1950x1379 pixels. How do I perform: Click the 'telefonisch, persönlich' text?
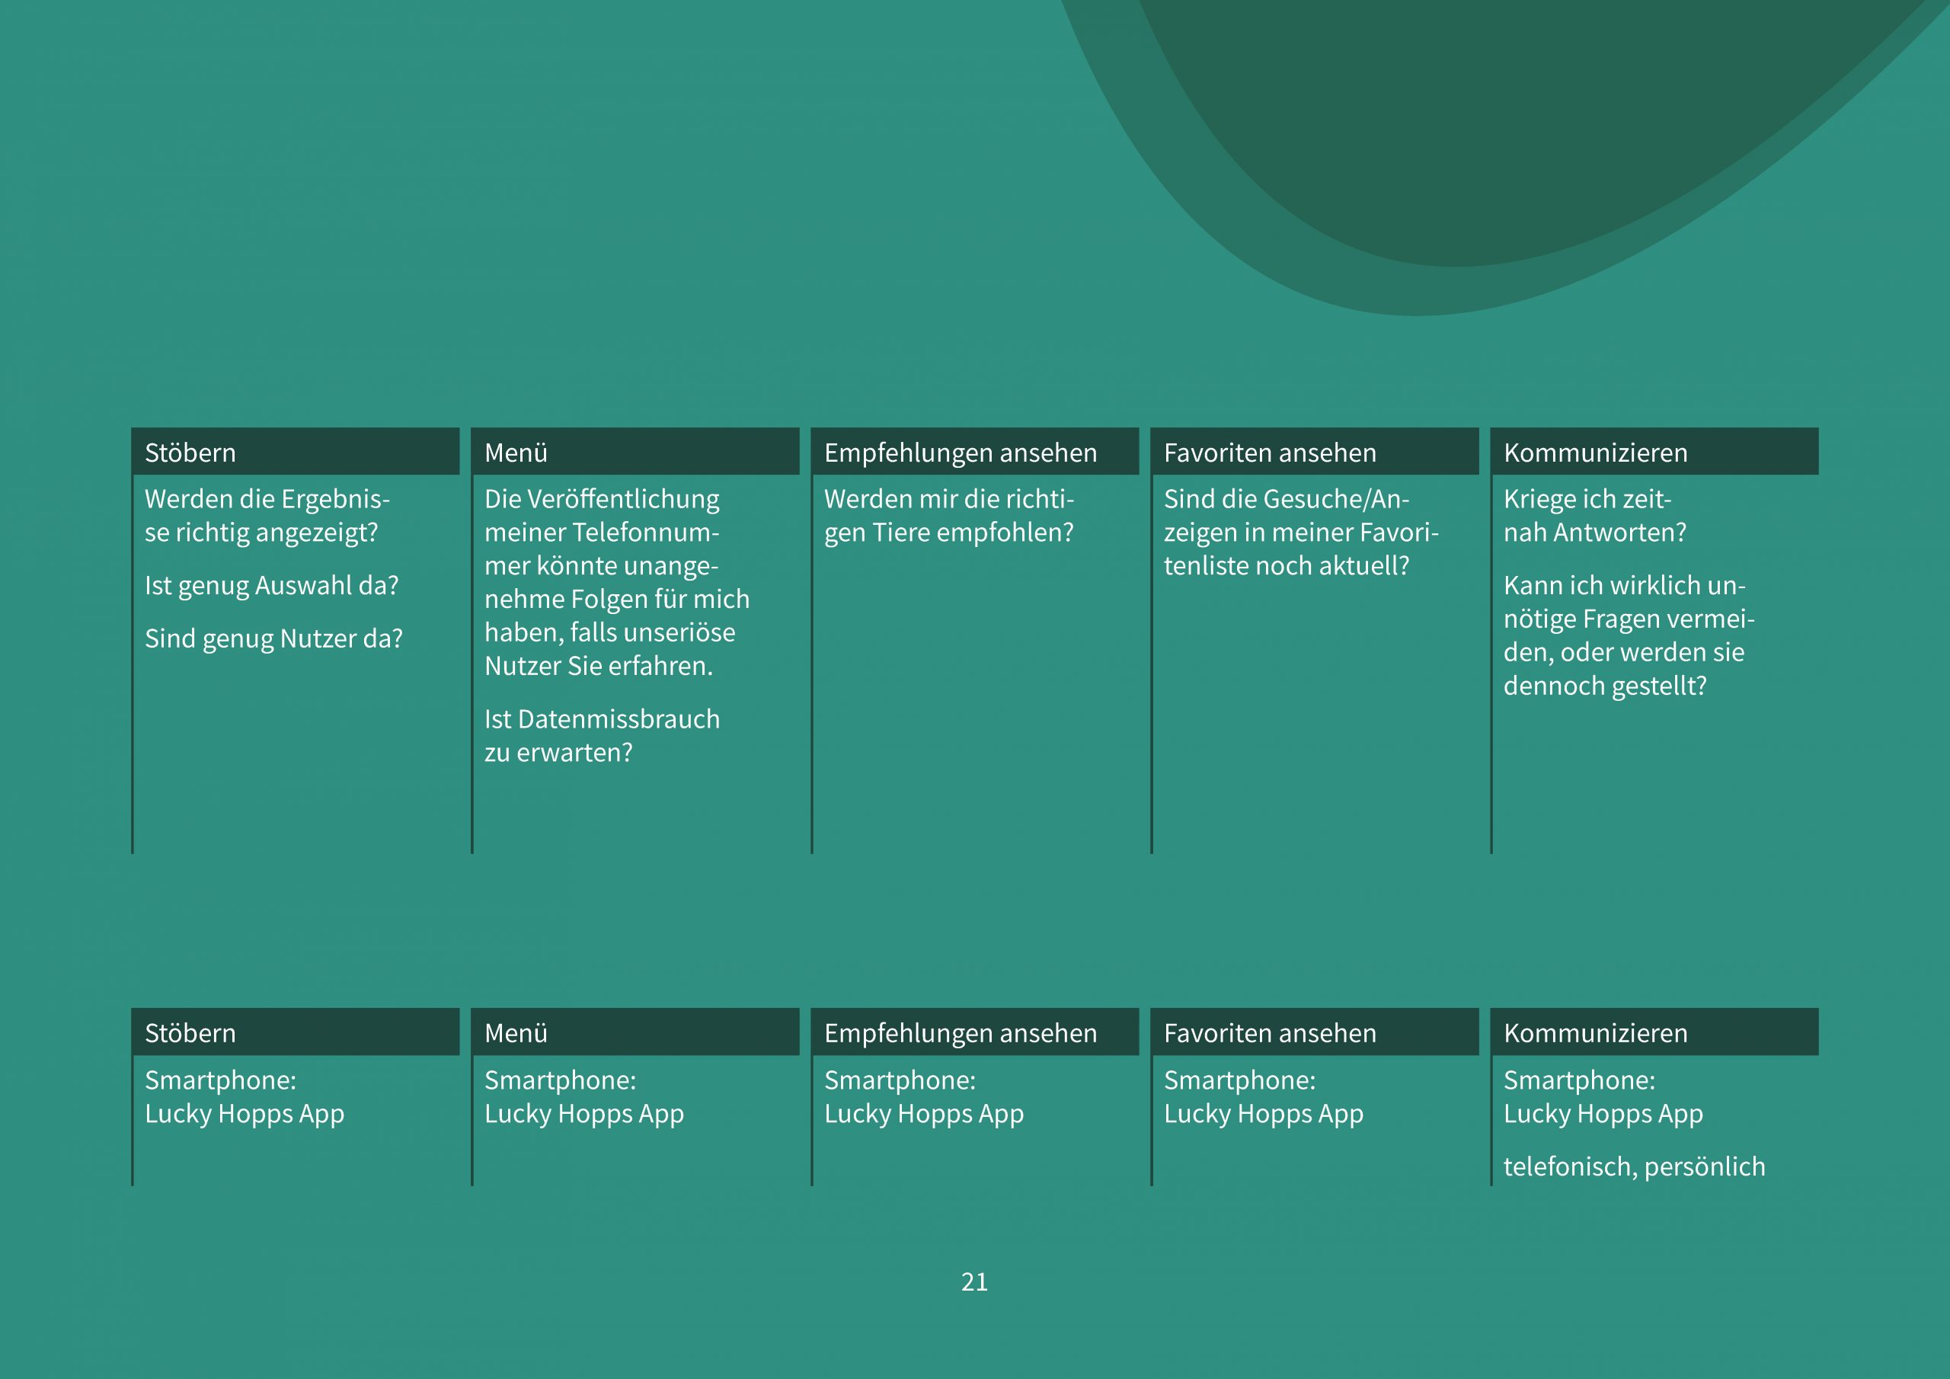tap(1633, 1166)
